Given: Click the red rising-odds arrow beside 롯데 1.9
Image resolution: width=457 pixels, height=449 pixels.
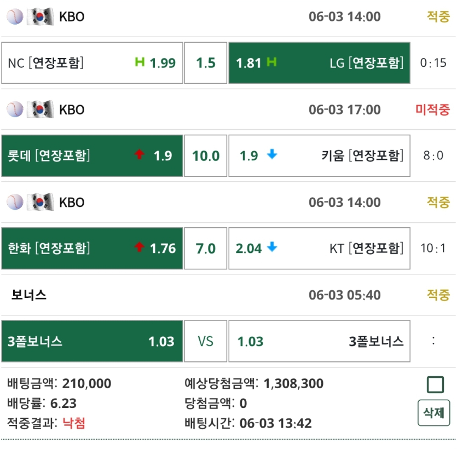Looking at the screenshot, I should tap(140, 156).
